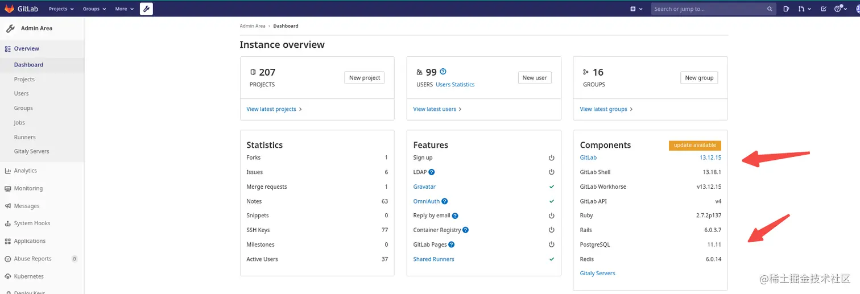Image resolution: width=860 pixels, height=294 pixels.
Task: Open View latest projects link
Action: pos(274,109)
